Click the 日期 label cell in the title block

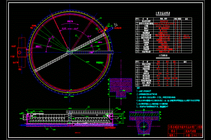click(188, 135)
